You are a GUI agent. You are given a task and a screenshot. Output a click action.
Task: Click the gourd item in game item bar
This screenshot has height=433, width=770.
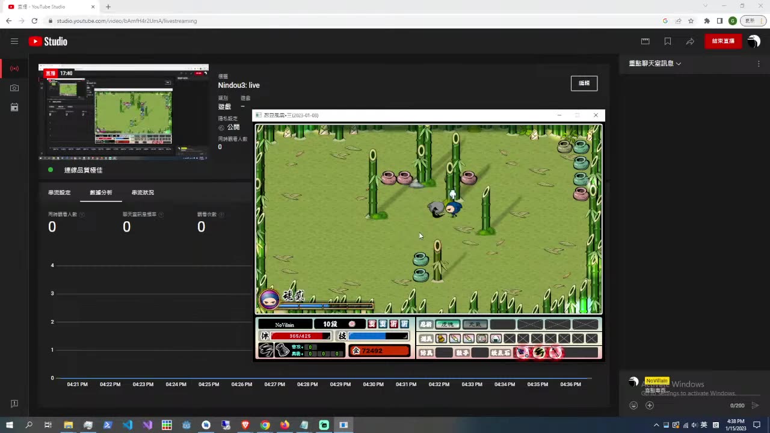442,339
